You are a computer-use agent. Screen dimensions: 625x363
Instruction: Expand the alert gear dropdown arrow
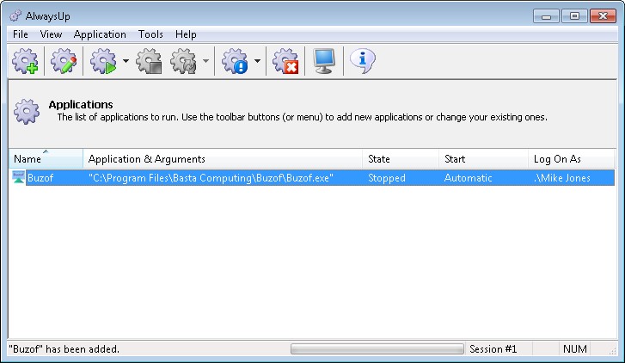tap(258, 61)
